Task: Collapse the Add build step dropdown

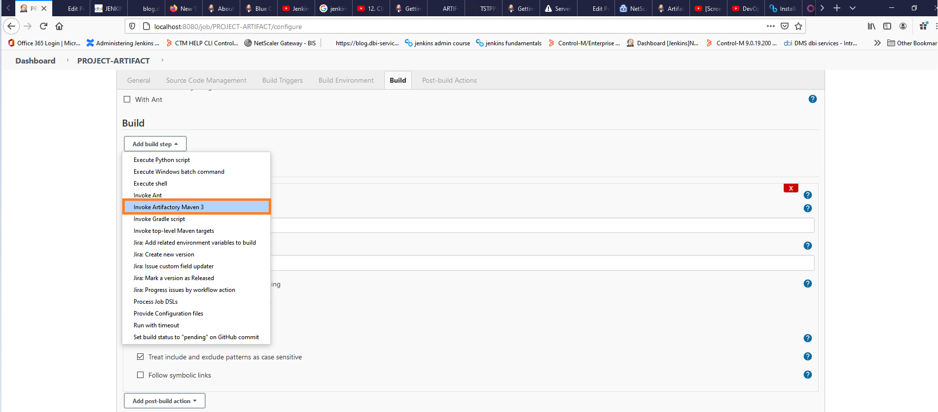Action: click(x=155, y=144)
